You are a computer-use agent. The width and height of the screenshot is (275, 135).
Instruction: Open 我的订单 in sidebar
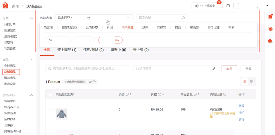tap(10, 24)
